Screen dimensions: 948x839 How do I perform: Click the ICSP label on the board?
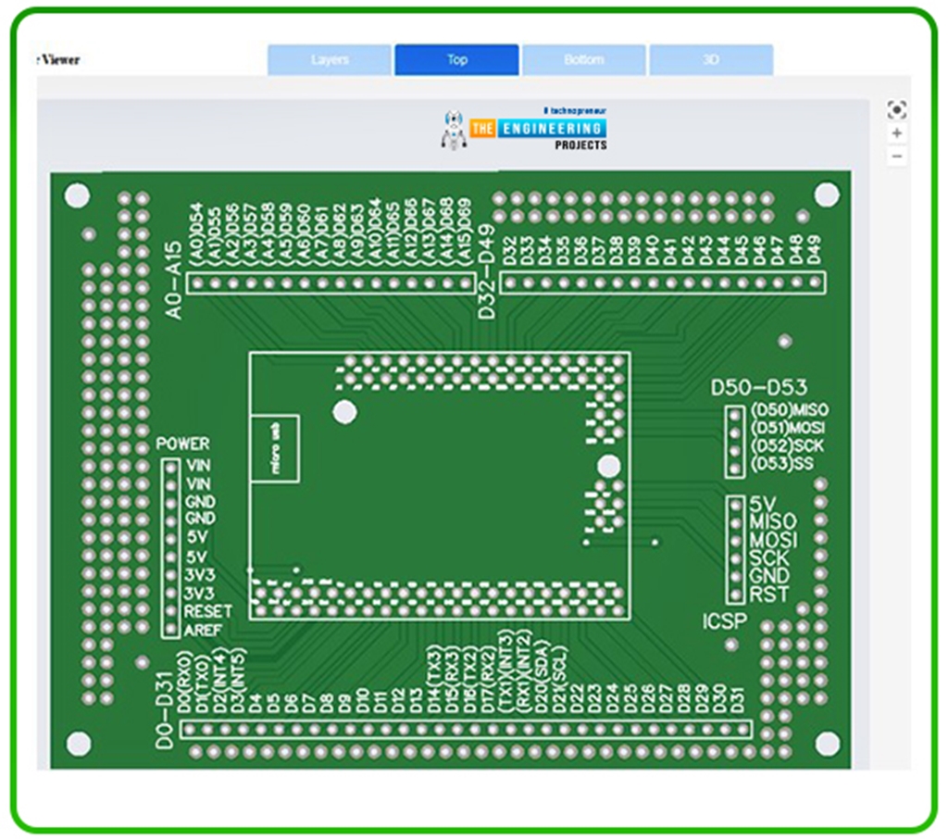click(x=726, y=623)
